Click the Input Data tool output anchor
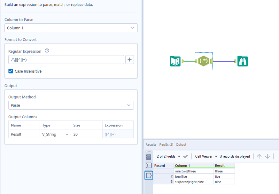Viewport: 279px width, 194px height. pyautogui.click(x=182, y=61)
